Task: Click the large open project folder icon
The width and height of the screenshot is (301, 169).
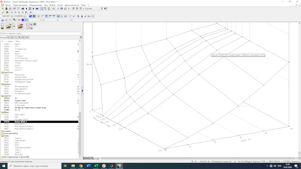Action: click(x=9, y=26)
